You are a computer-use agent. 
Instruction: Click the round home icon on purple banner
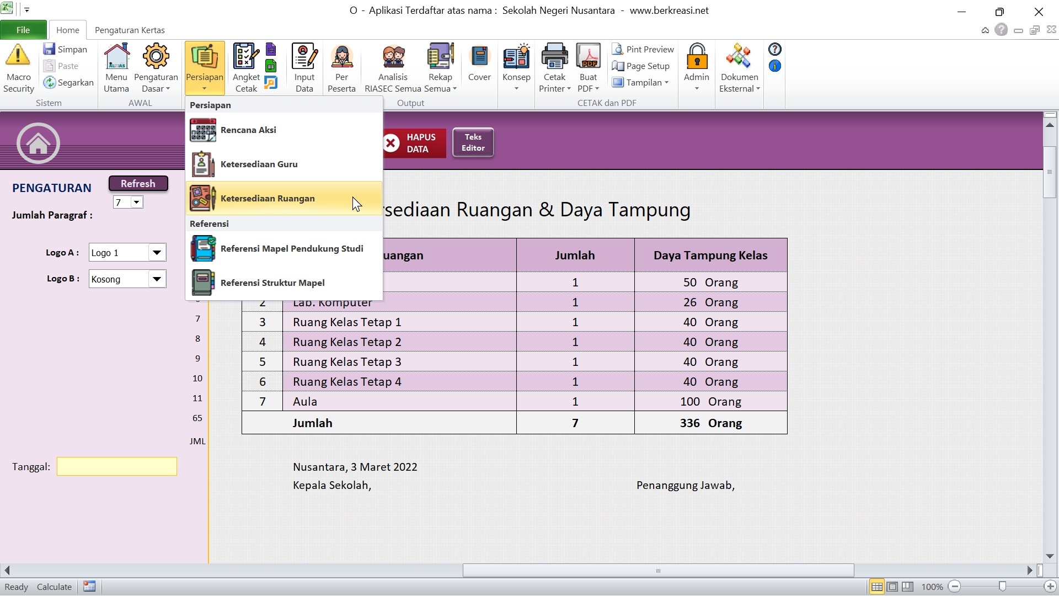coord(38,143)
